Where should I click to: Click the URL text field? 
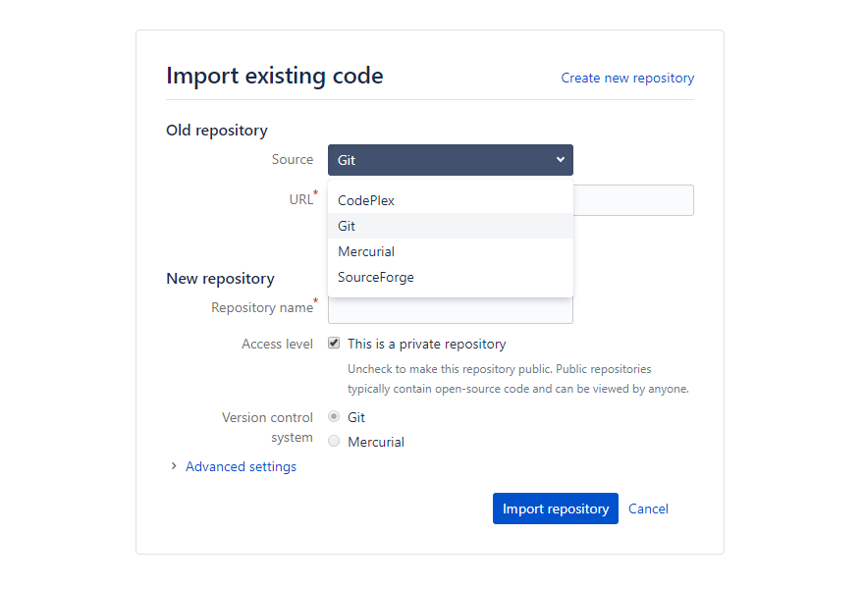633,200
